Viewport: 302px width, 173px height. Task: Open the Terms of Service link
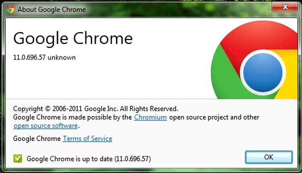87,138
